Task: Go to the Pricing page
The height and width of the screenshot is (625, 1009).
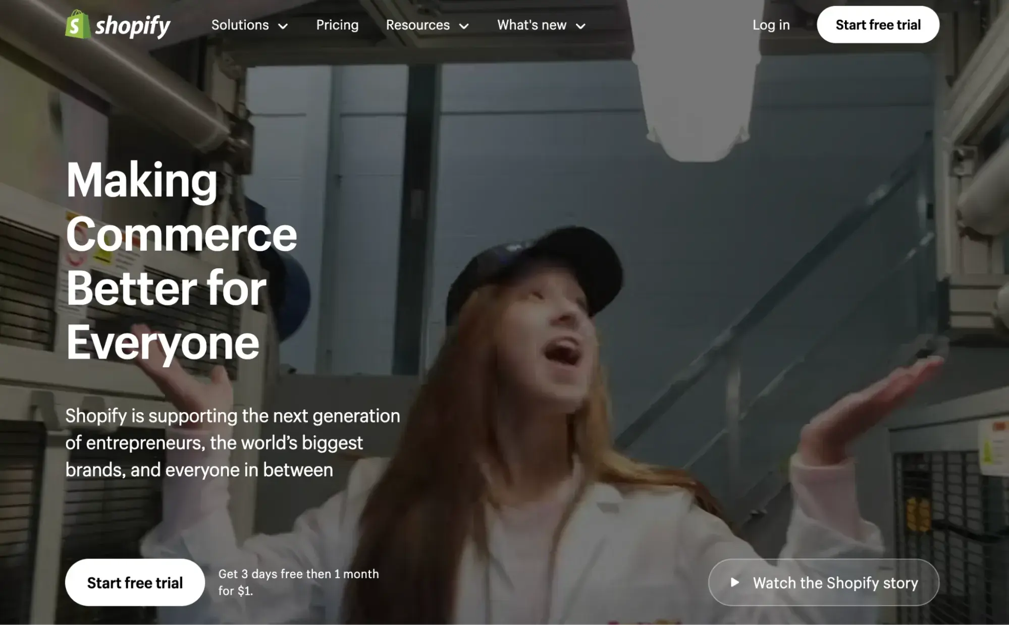Action: pos(337,25)
